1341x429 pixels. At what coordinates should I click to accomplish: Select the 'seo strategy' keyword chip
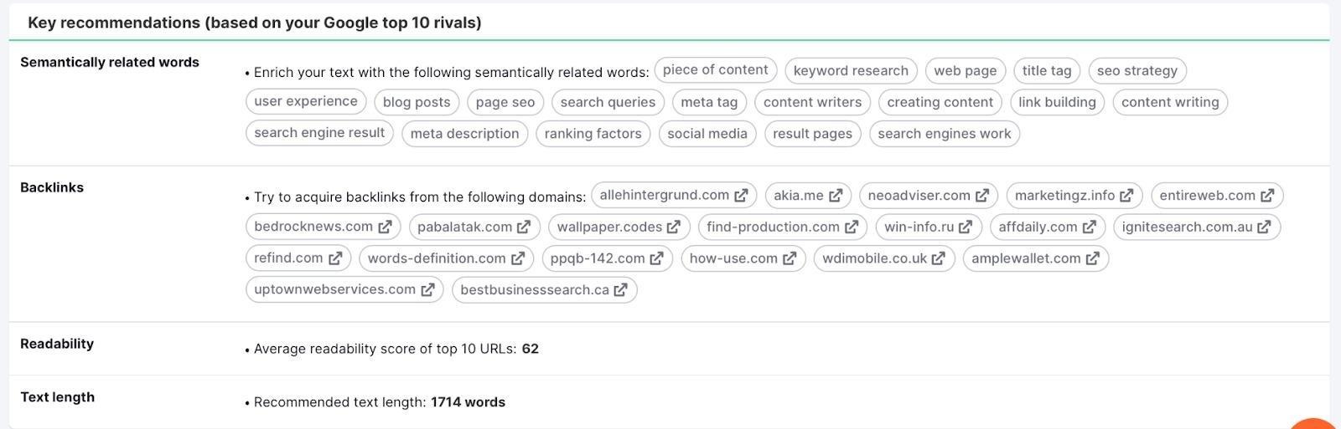(1137, 70)
